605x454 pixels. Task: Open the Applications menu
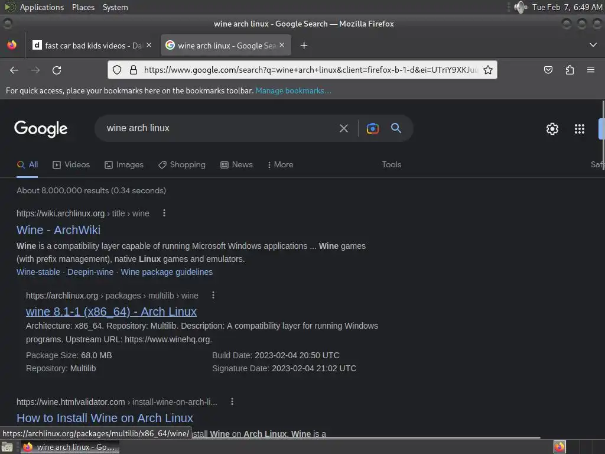(x=42, y=7)
